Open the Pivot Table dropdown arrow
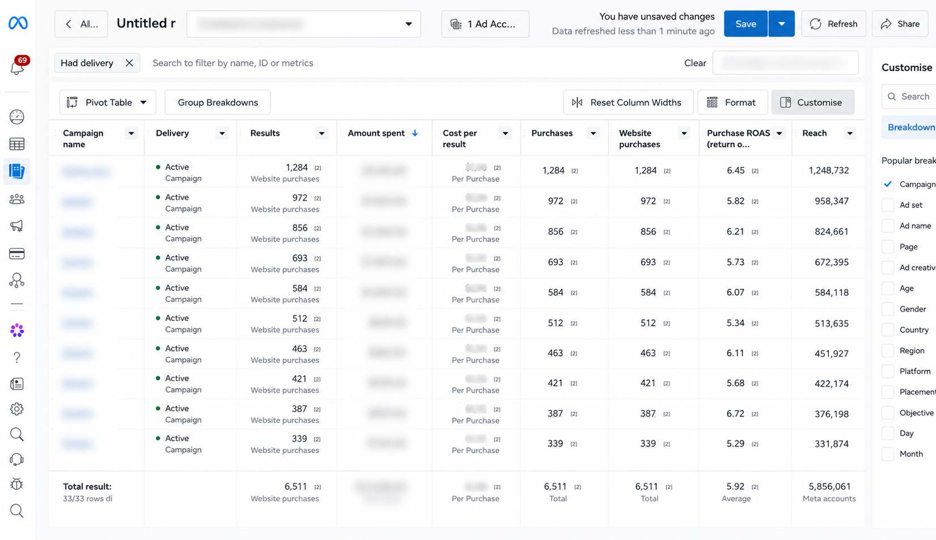The image size is (936, 540). (143, 103)
